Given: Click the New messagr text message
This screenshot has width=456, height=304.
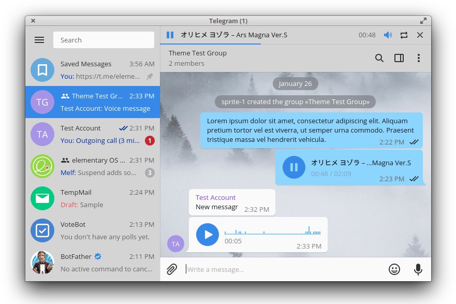Looking at the screenshot, I should pos(217,207).
